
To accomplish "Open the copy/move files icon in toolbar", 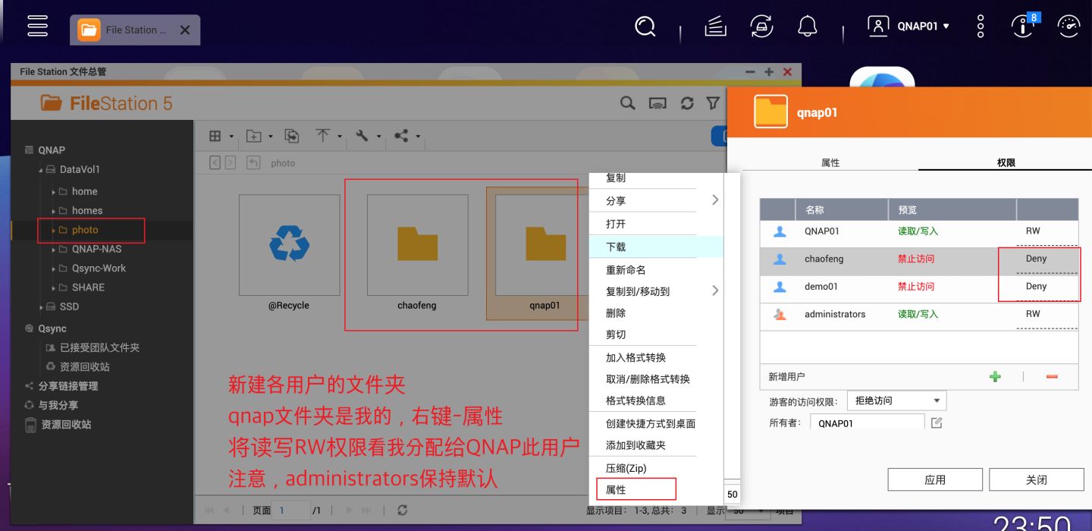I will click(x=291, y=135).
